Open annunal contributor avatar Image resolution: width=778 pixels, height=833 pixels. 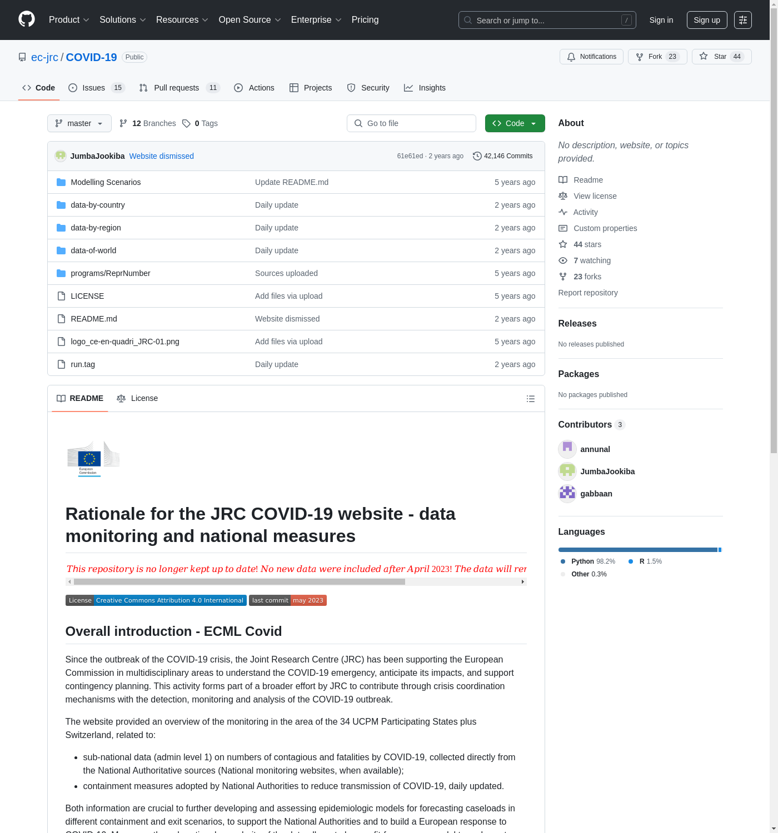tap(567, 449)
